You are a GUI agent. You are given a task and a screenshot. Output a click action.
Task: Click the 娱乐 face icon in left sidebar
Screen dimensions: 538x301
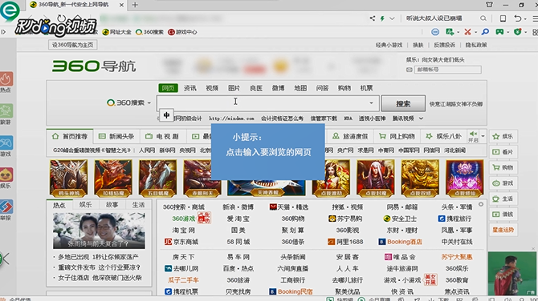click(x=6, y=175)
